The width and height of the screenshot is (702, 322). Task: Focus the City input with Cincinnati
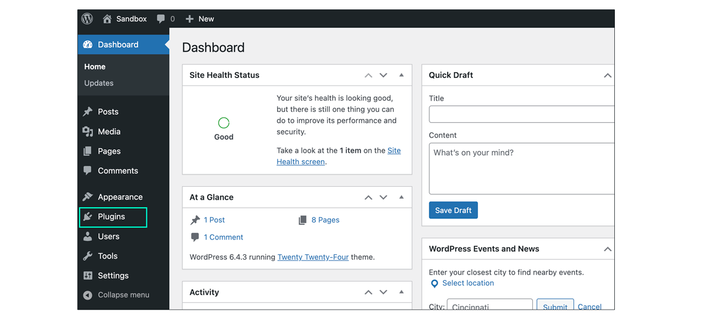point(490,305)
